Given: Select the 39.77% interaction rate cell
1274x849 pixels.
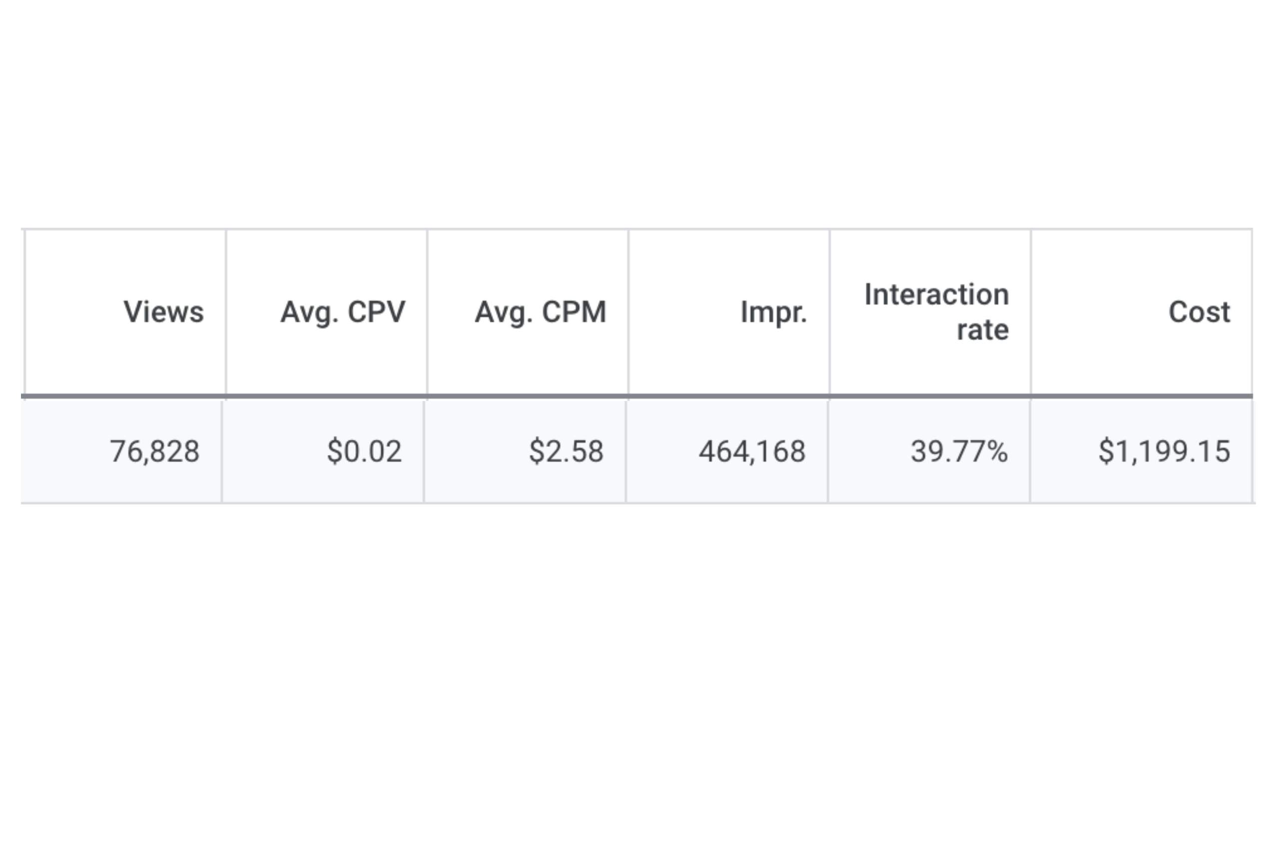Looking at the screenshot, I should click(x=929, y=451).
